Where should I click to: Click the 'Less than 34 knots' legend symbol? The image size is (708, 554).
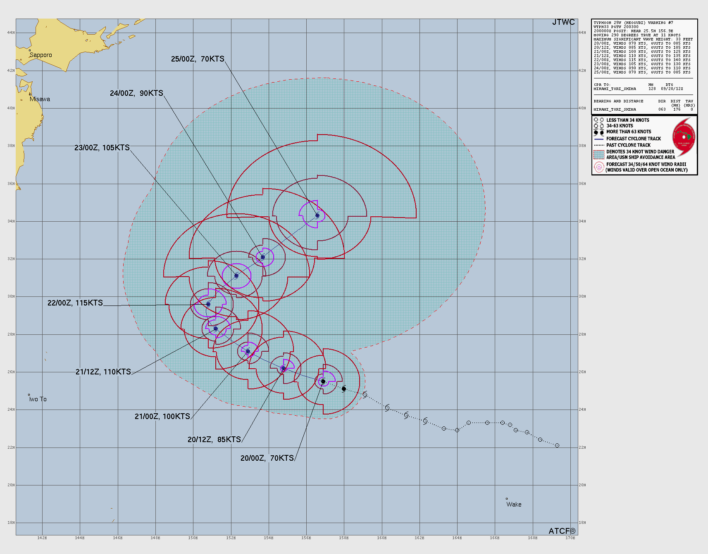(598, 120)
